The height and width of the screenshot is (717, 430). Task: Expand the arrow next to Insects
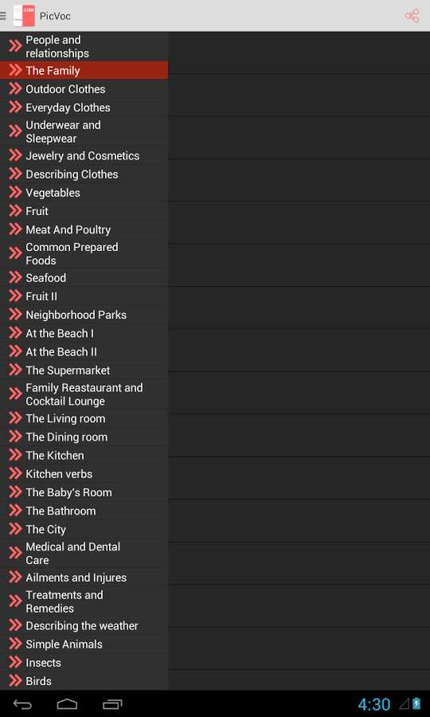(15, 662)
